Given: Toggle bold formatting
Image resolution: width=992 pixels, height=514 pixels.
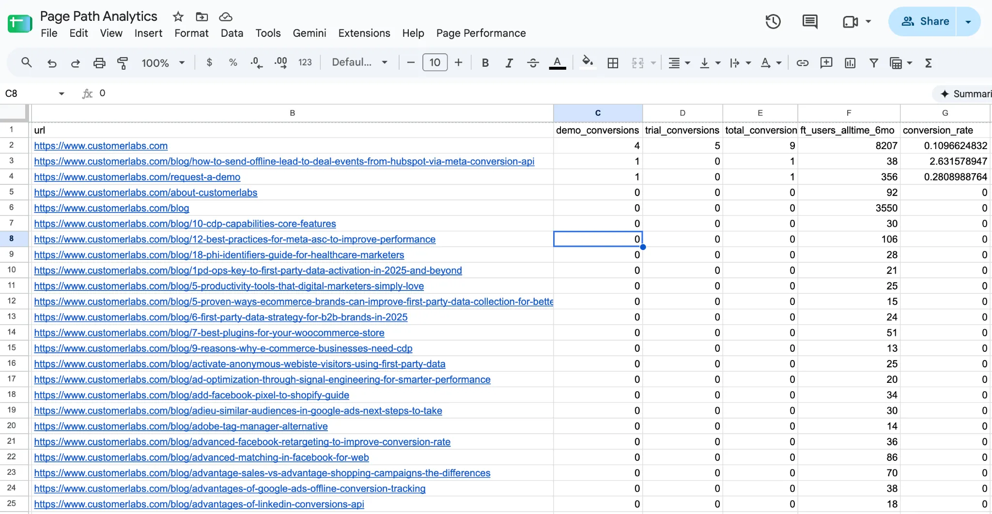Looking at the screenshot, I should point(485,63).
